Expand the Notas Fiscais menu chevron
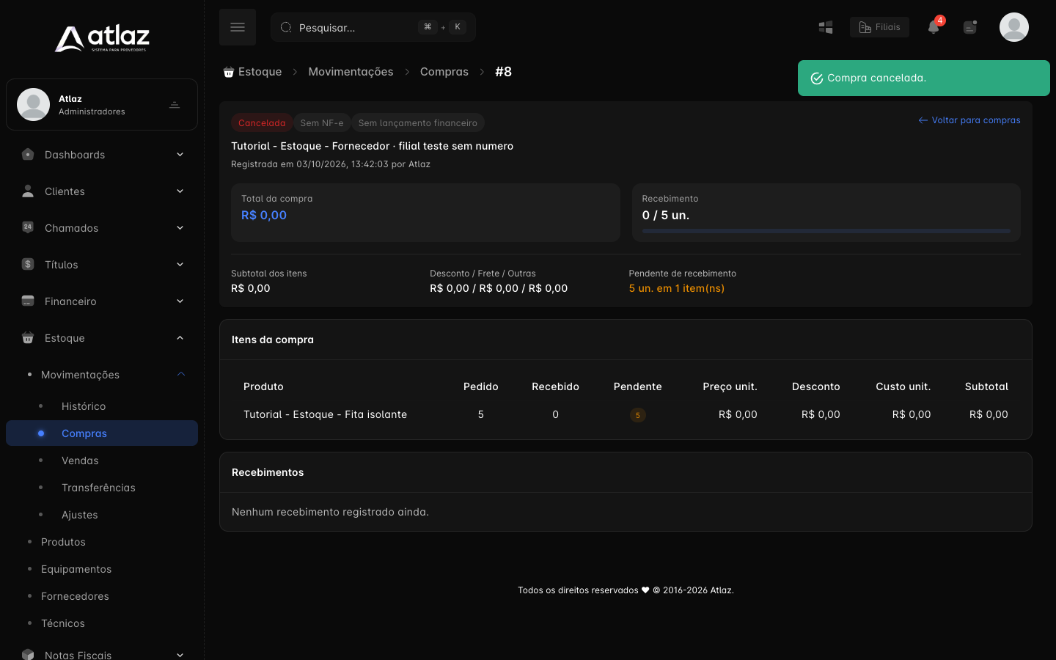The image size is (1056, 660). point(180,654)
